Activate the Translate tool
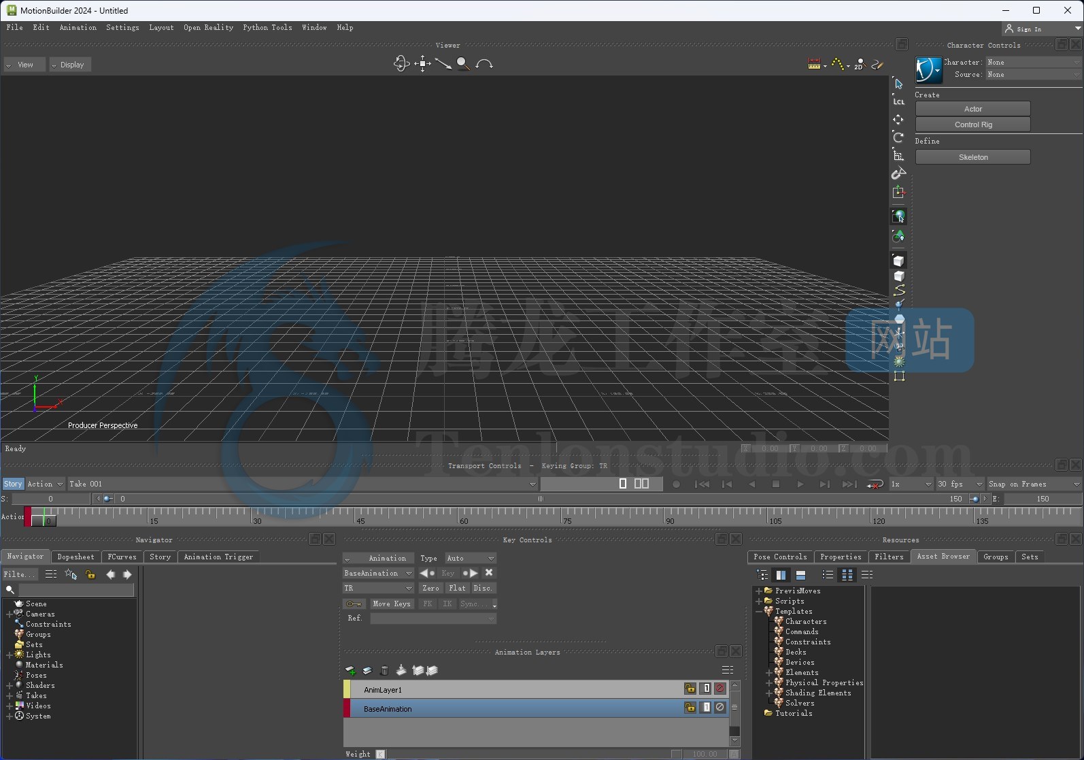1084x760 pixels. coord(898,119)
